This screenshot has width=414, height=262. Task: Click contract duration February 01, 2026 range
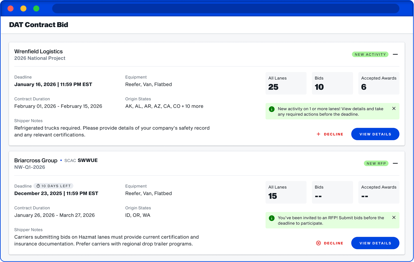(58, 106)
